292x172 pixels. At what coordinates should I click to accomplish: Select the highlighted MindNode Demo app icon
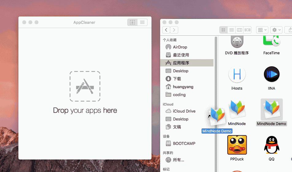coord(271,109)
